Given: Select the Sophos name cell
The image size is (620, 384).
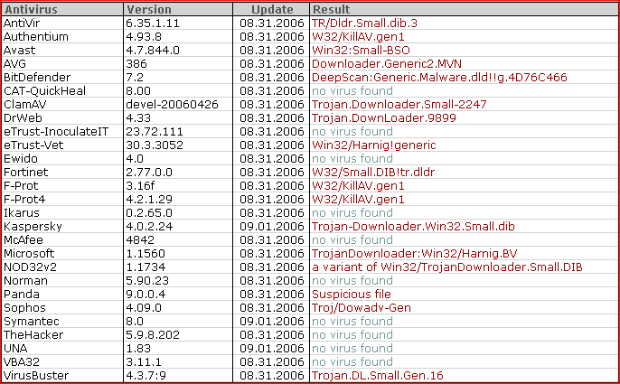Looking at the screenshot, I should pos(24,308).
